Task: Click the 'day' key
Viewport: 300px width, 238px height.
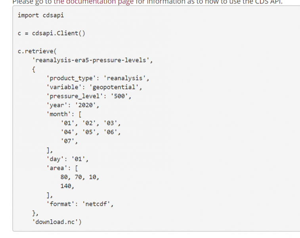Action: (x=55, y=159)
